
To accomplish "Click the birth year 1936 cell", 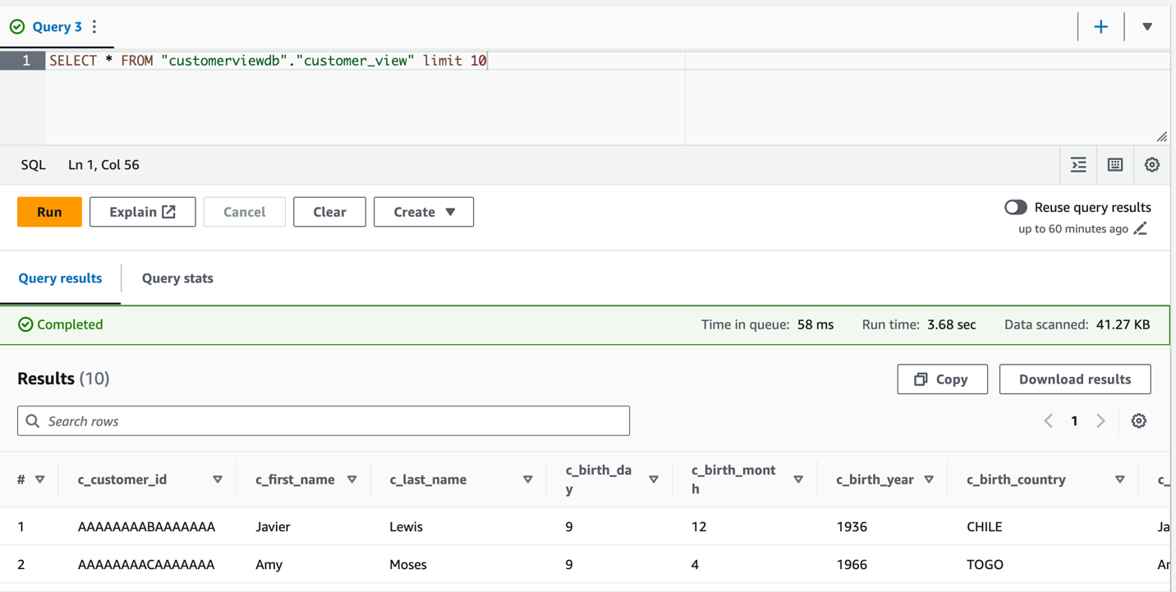I will point(852,527).
